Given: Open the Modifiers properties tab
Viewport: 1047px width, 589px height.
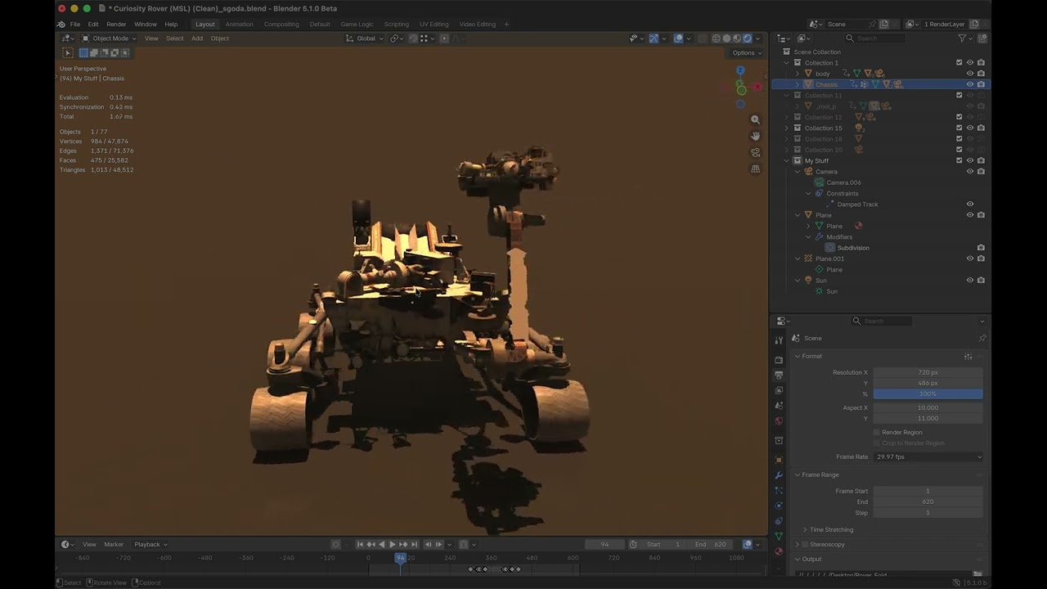Looking at the screenshot, I should [779, 474].
